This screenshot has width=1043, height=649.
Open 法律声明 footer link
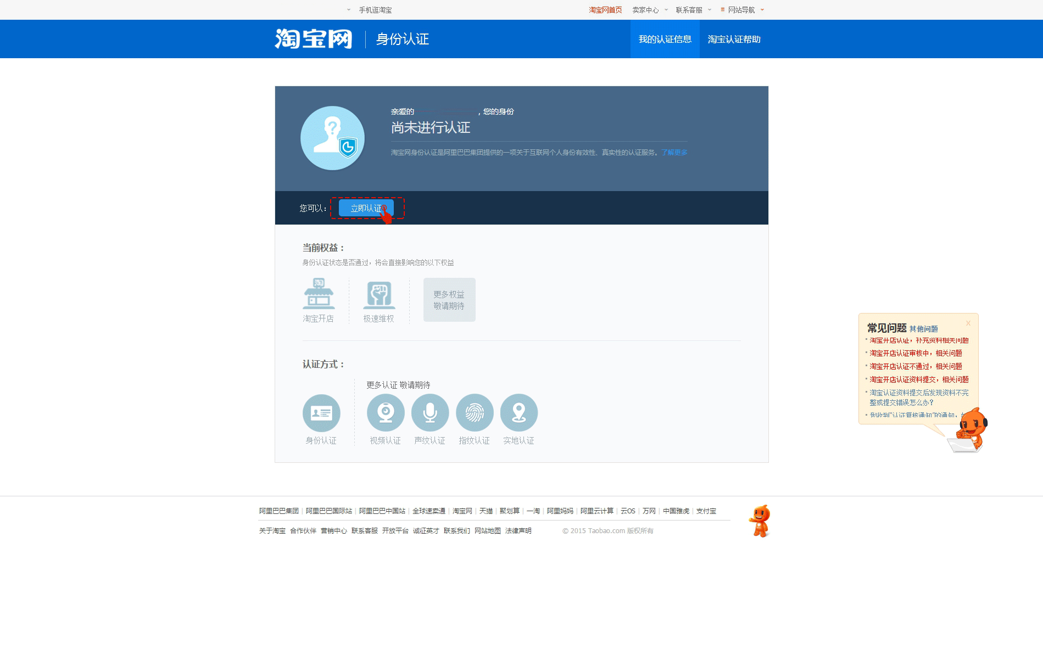(518, 530)
